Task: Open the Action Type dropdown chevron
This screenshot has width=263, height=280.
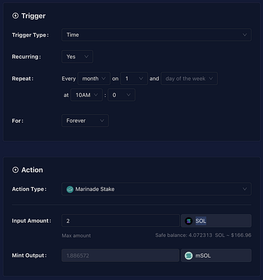Action: point(245,189)
